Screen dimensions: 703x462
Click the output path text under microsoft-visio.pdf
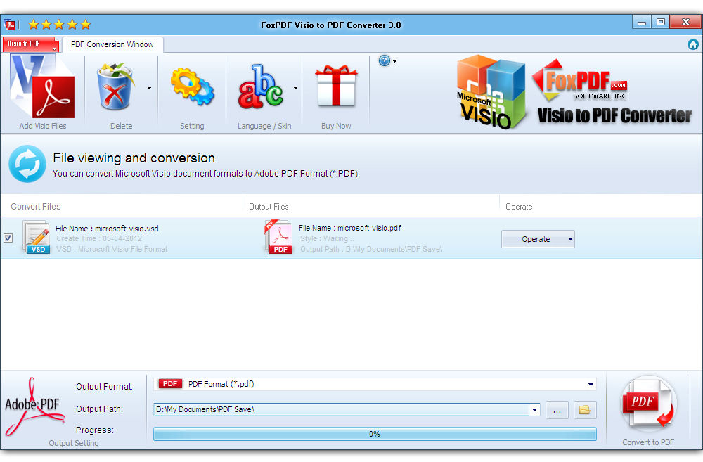tap(371, 249)
